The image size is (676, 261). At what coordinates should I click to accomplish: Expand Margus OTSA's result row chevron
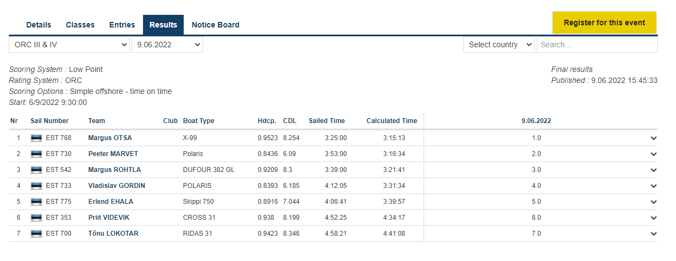(x=653, y=138)
